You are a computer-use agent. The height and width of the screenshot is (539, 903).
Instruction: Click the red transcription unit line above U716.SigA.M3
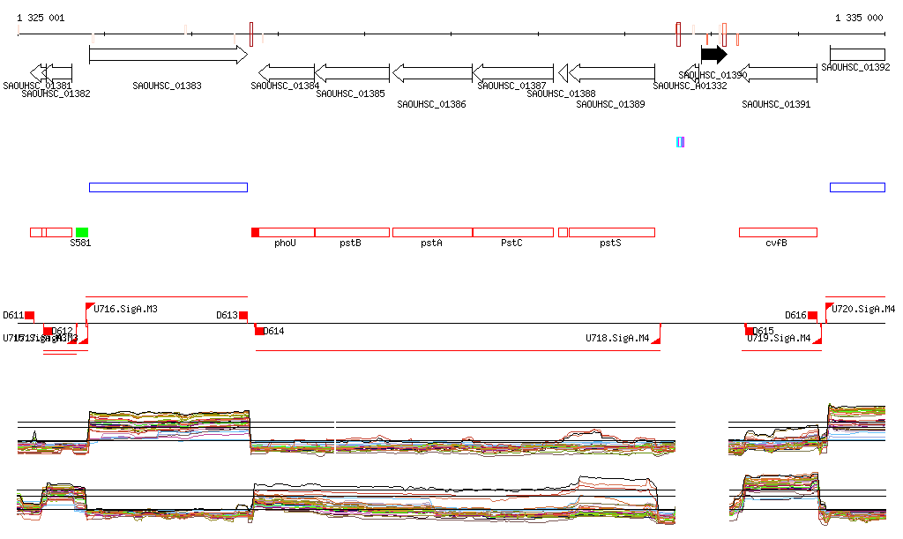pyautogui.click(x=167, y=297)
